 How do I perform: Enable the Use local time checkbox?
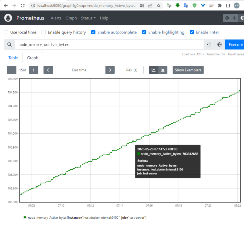pos(6,32)
